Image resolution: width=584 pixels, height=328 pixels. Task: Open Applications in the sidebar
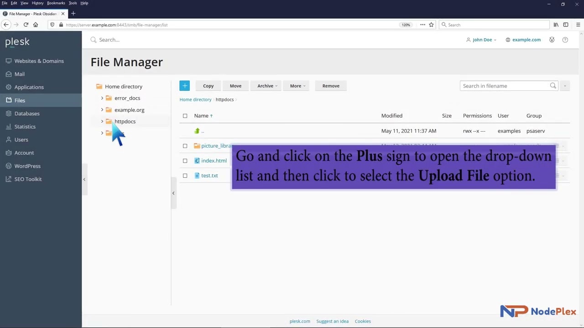coord(29,87)
